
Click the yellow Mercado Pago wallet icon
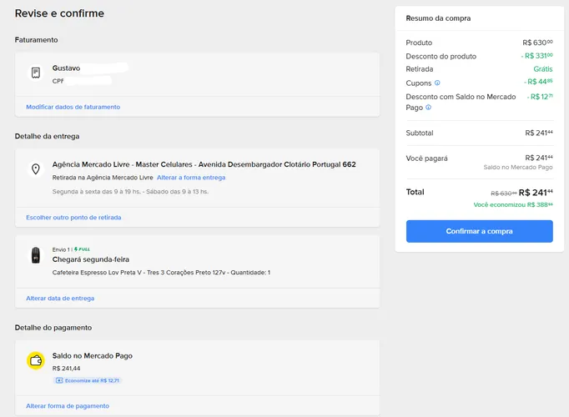36,360
